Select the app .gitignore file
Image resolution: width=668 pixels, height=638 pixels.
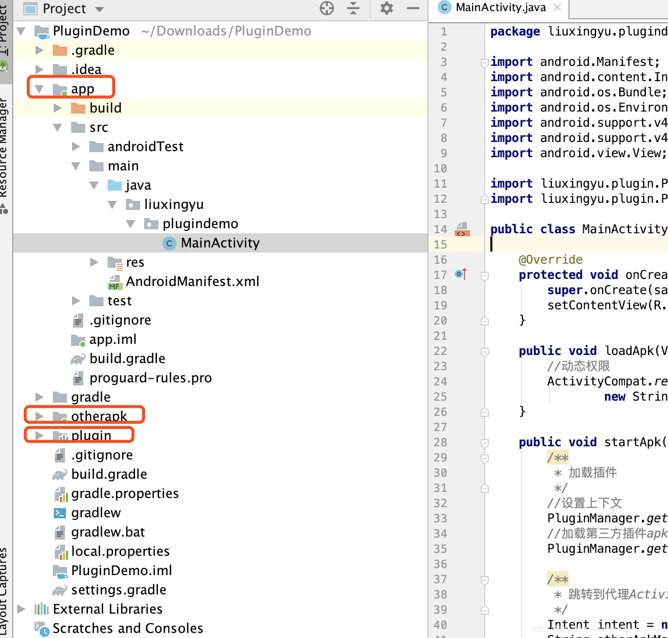[120, 320]
